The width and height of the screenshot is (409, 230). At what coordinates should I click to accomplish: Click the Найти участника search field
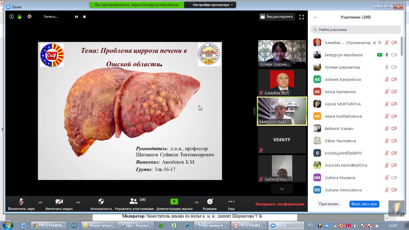(x=356, y=30)
